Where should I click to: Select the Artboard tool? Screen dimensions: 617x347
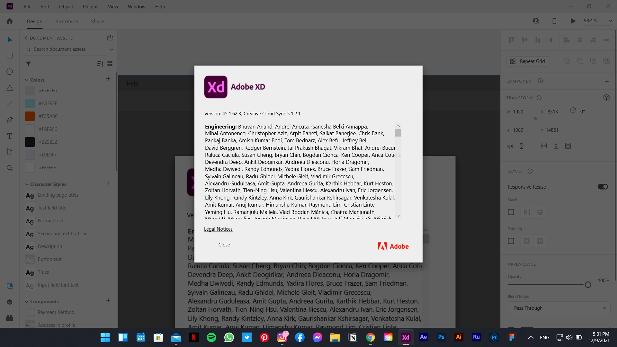tap(10, 152)
